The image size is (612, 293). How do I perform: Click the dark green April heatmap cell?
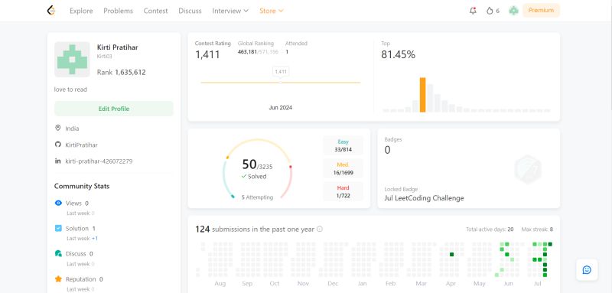[x=451, y=255]
